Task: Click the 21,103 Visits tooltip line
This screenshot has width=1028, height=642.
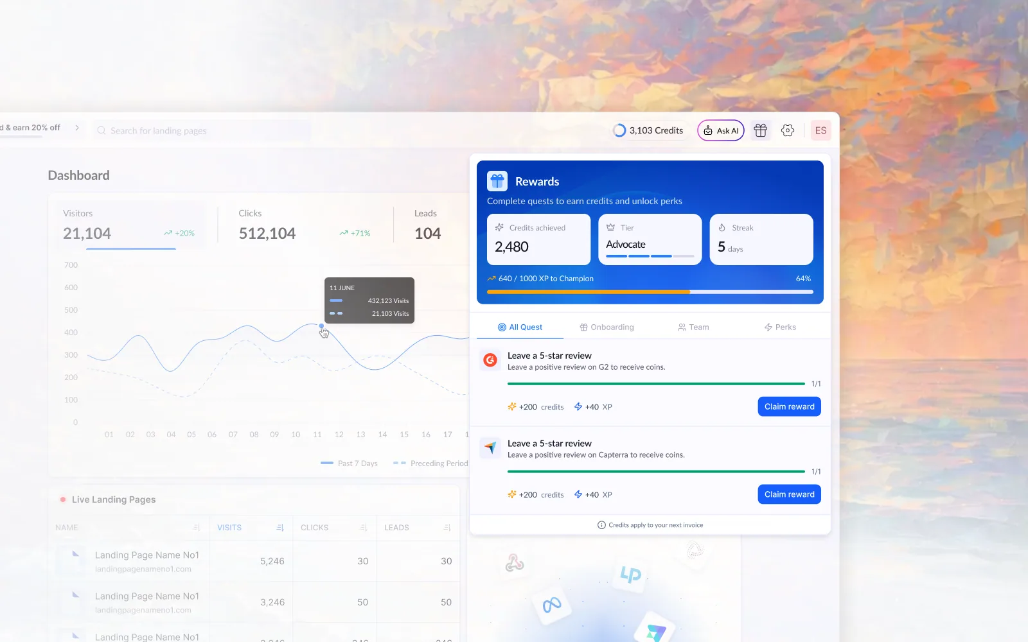Action: click(x=369, y=313)
